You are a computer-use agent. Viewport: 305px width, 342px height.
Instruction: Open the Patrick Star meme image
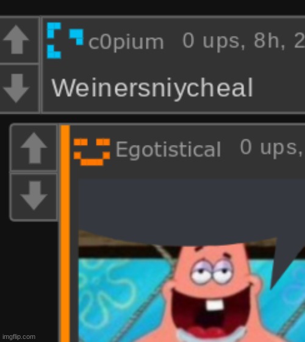click(x=192, y=260)
